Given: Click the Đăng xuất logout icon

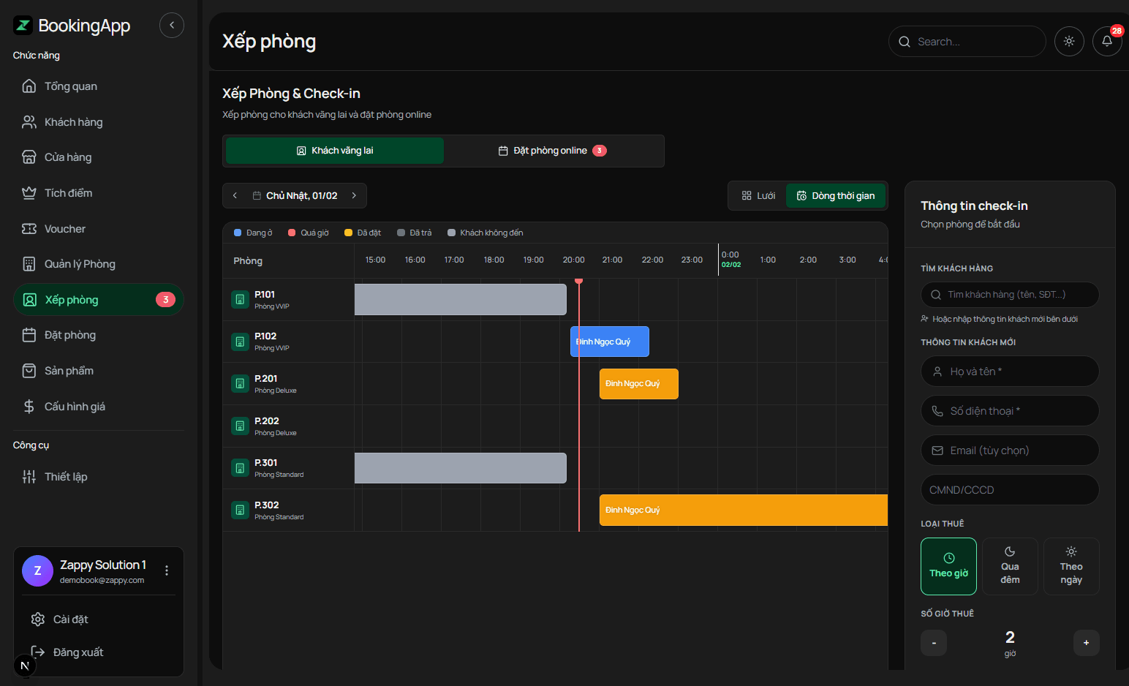Looking at the screenshot, I should [38, 652].
